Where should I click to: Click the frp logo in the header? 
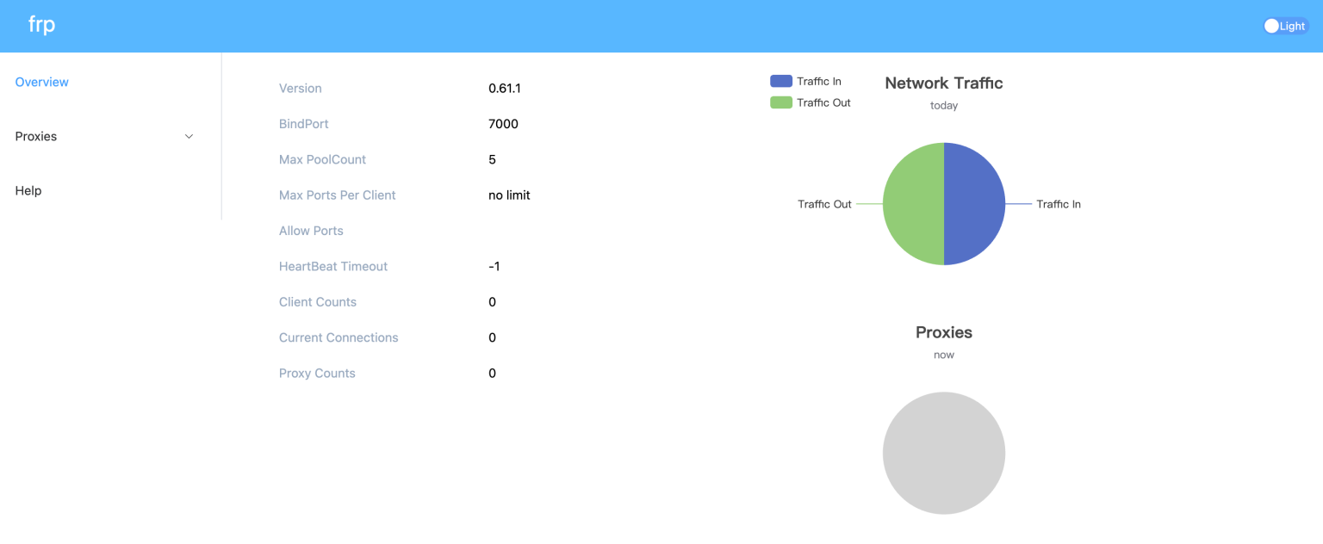40,25
